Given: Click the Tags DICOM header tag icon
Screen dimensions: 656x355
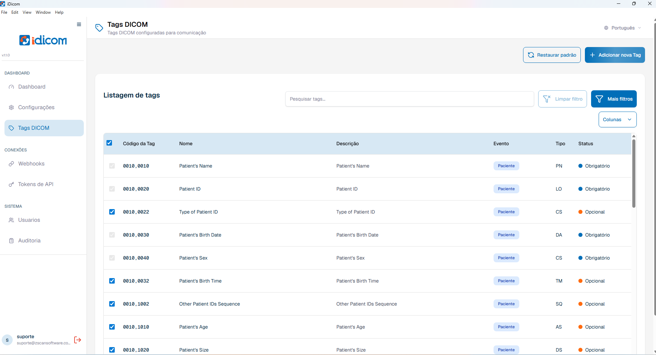Looking at the screenshot, I should click(99, 28).
